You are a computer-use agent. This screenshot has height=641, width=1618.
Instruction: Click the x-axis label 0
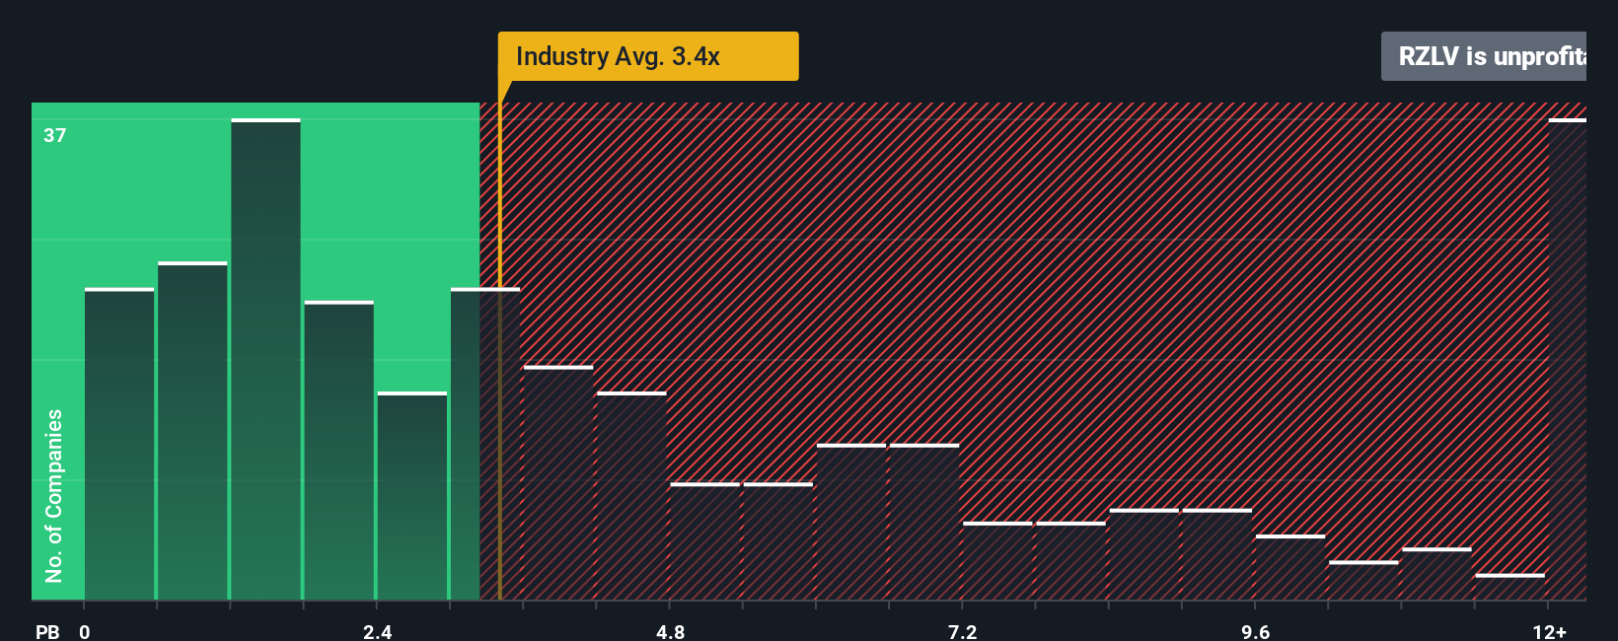(85, 631)
